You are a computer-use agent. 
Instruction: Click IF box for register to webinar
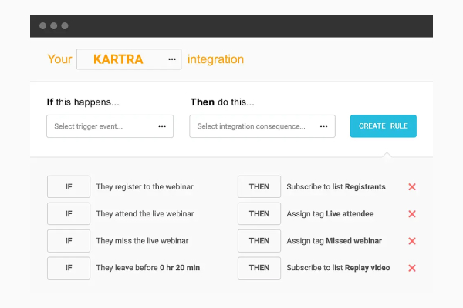tap(69, 186)
